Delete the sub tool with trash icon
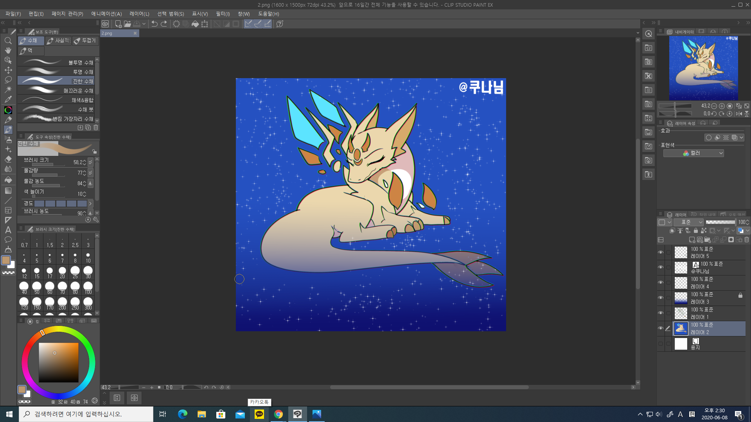 (96, 127)
